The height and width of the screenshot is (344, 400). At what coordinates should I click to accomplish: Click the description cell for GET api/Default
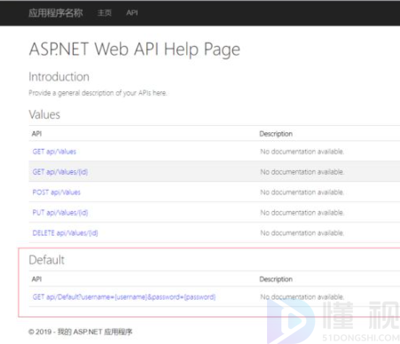tap(302, 297)
